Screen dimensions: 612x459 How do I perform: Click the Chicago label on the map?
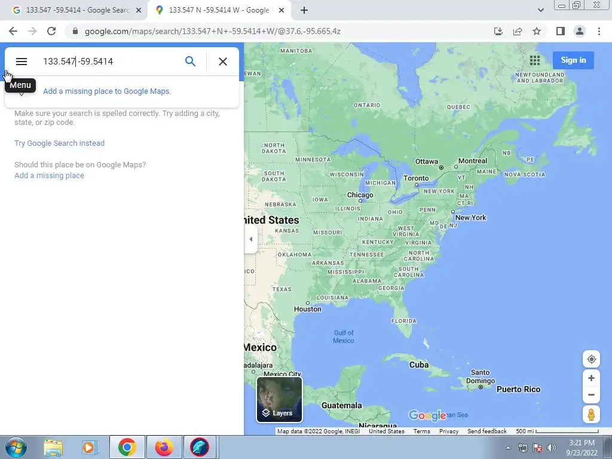[360, 195]
